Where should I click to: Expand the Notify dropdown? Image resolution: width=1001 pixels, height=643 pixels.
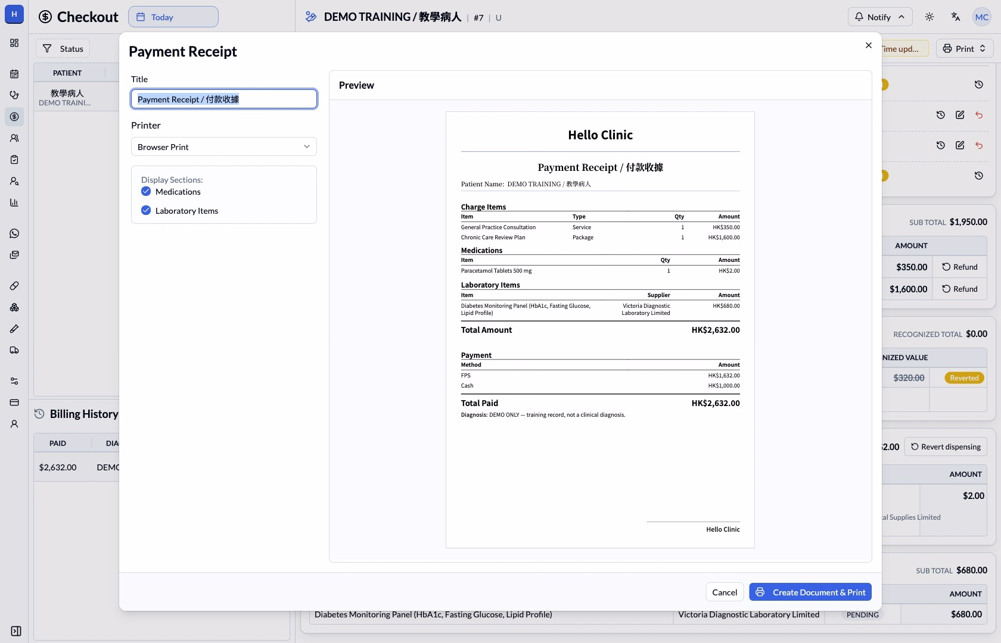[880, 17]
